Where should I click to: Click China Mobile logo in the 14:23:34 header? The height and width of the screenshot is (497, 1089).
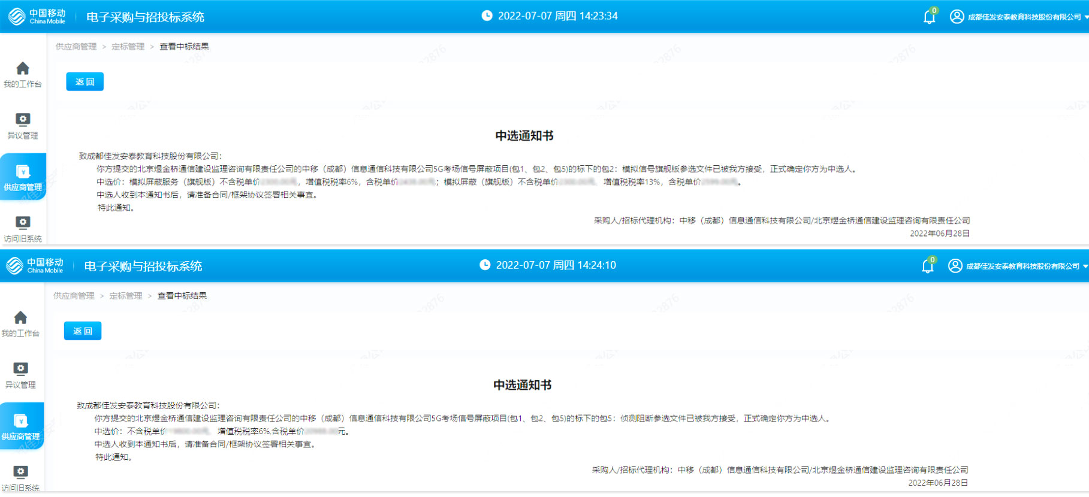click(x=37, y=16)
